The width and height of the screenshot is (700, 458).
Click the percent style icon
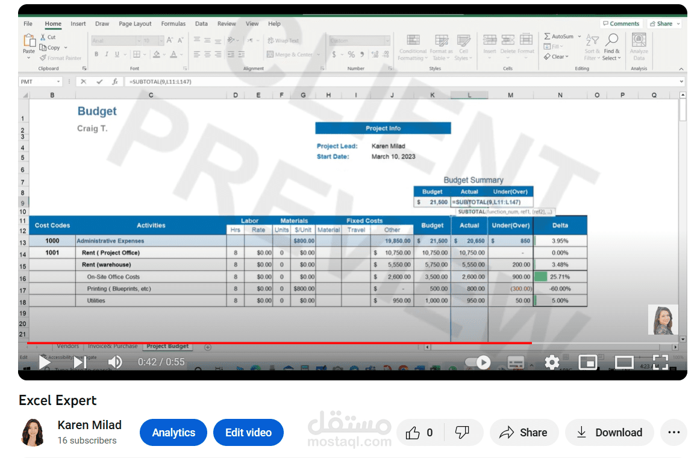tap(351, 54)
